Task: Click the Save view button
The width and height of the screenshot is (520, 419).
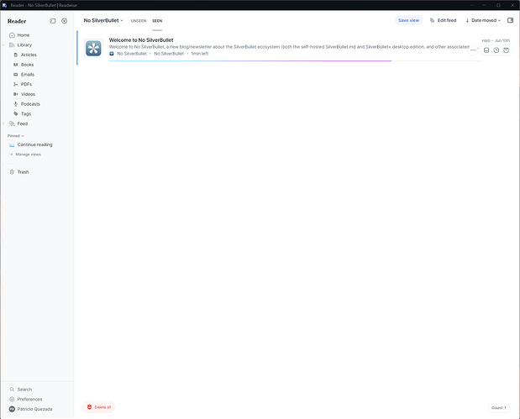Action: [x=408, y=20]
